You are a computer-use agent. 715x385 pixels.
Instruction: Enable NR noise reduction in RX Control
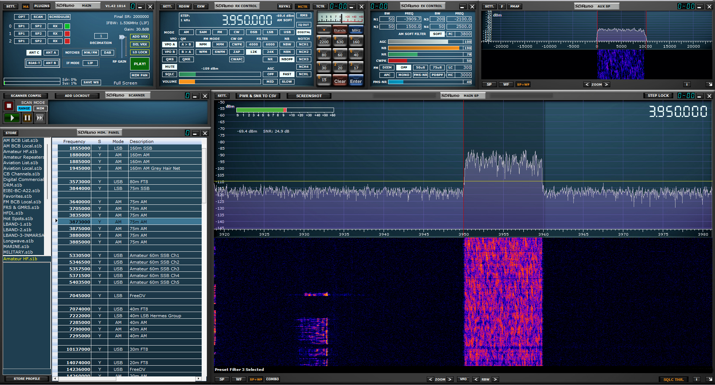pos(270,59)
